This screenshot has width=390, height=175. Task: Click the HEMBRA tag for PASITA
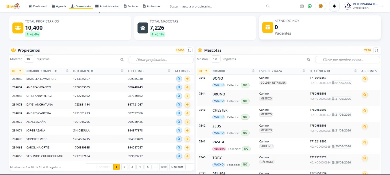pyautogui.click(x=219, y=149)
